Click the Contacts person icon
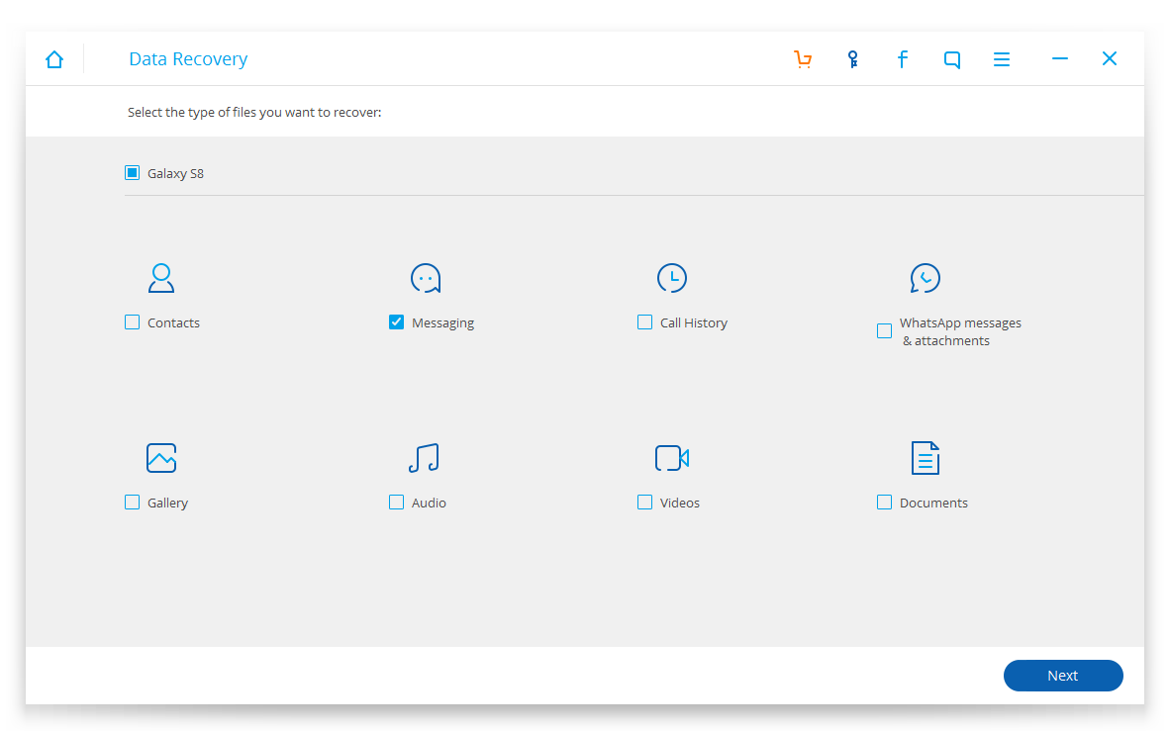 [x=161, y=278]
